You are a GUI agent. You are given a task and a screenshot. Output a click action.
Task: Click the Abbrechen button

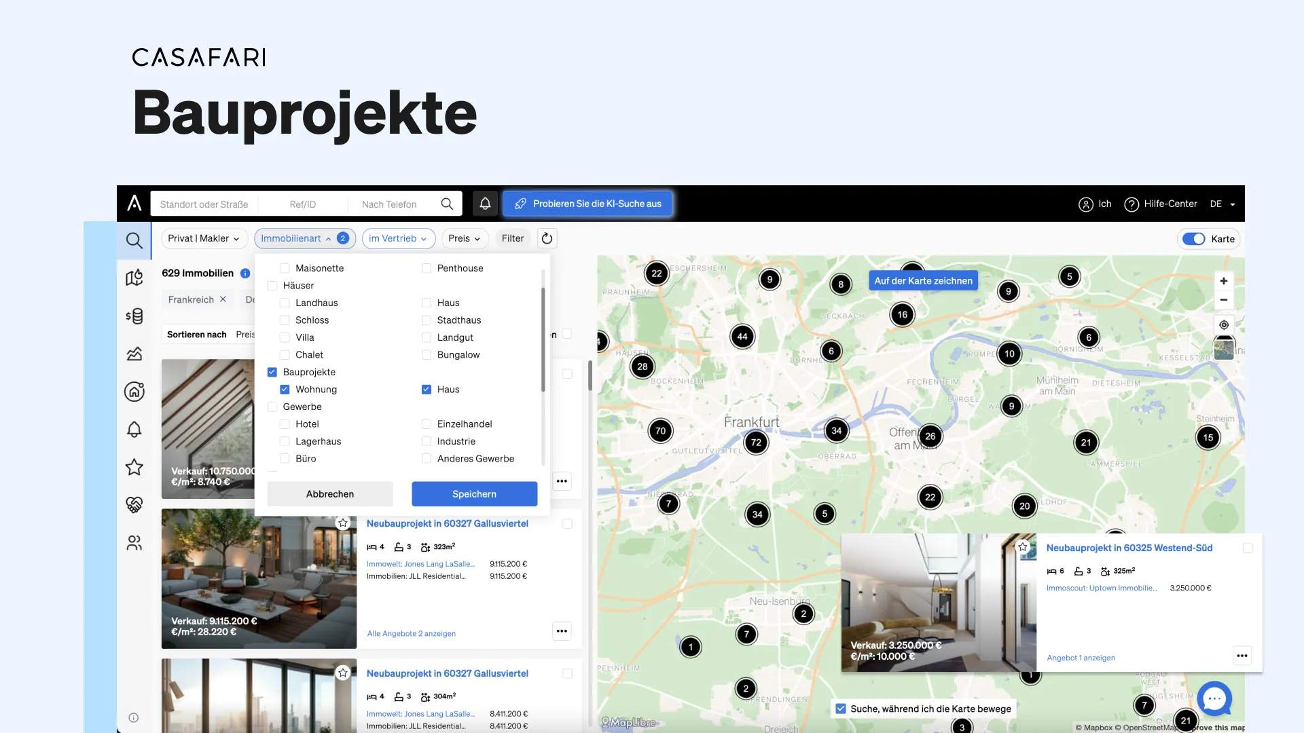(x=330, y=494)
